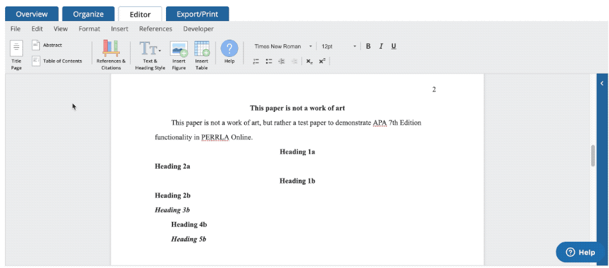
Task: Open the Developer menu
Action: (x=199, y=29)
